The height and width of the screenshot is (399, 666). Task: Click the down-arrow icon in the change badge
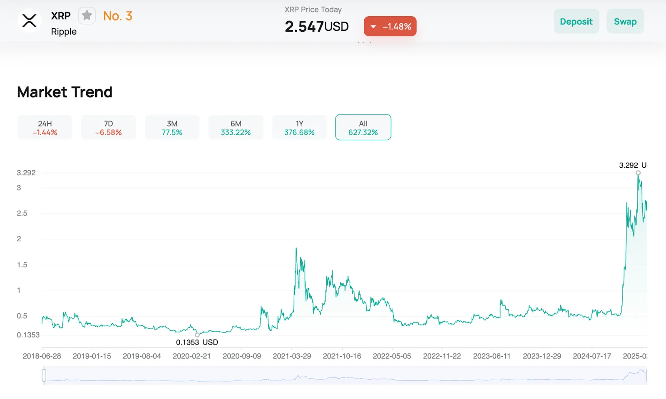373,27
